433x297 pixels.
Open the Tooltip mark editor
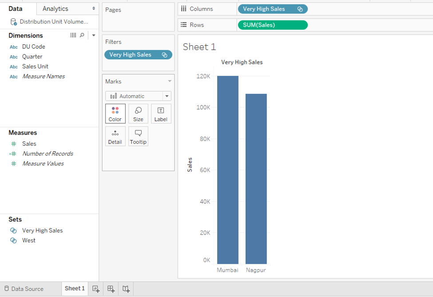click(138, 136)
